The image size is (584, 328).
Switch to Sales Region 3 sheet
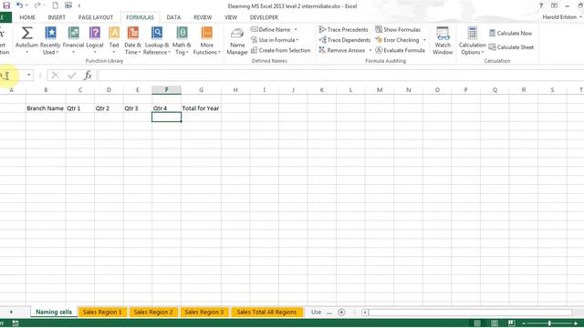pyautogui.click(x=204, y=312)
